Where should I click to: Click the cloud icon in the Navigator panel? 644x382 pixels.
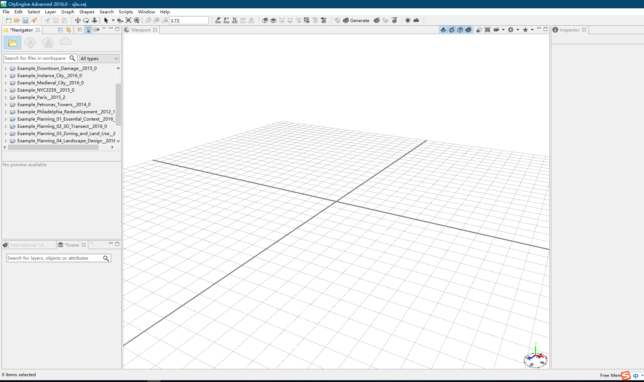[x=65, y=42]
